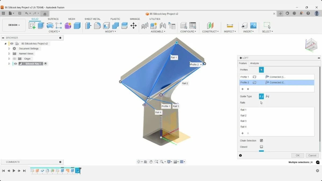Open the Job Status clock icon

coord(294,13)
